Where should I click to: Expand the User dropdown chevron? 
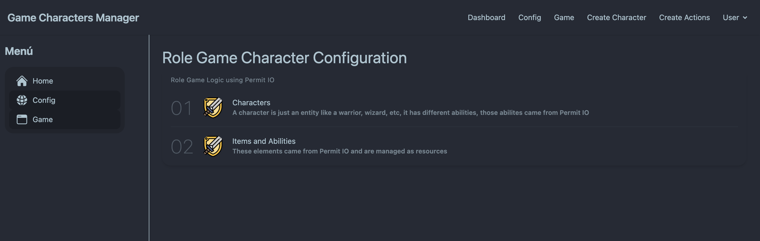point(745,18)
